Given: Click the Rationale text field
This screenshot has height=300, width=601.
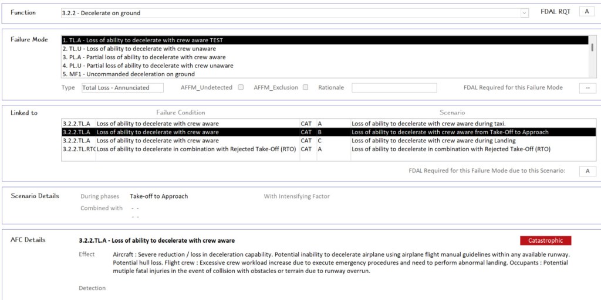Looking at the screenshot, I should tap(394, 88).
